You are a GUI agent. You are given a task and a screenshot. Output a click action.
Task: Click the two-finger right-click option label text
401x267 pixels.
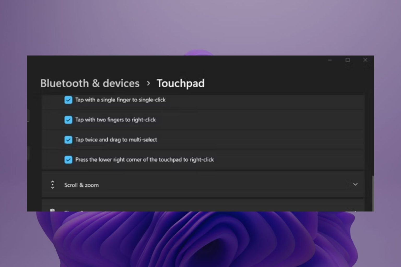[115, 120]
